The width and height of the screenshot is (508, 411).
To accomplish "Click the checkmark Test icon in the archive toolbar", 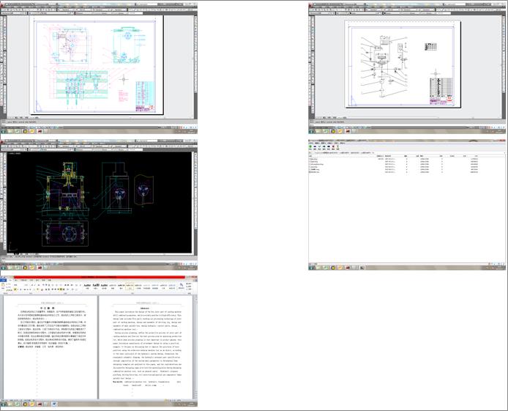I will (x=319, y=147).
